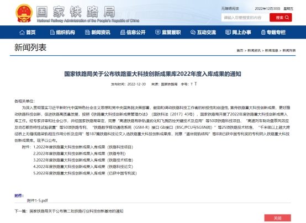
Task: Click the English National Railway Administration subtitle
Action: click(x=88, y=20)
